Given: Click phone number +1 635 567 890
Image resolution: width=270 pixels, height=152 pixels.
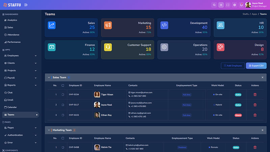Looking at the screenshot, I should tap(136, 149).
